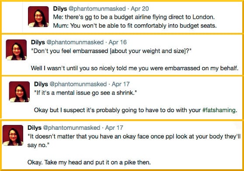This screenshot has width=244, height=171.
Task: Click Apr 17 timestamp on 'shrink' tweet
Action: [121, 84]
